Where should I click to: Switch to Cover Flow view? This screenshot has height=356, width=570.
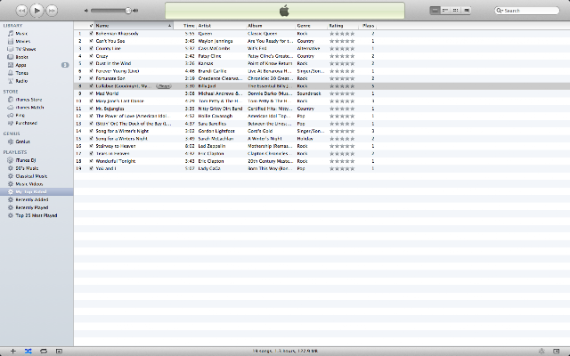click(467, 10)
